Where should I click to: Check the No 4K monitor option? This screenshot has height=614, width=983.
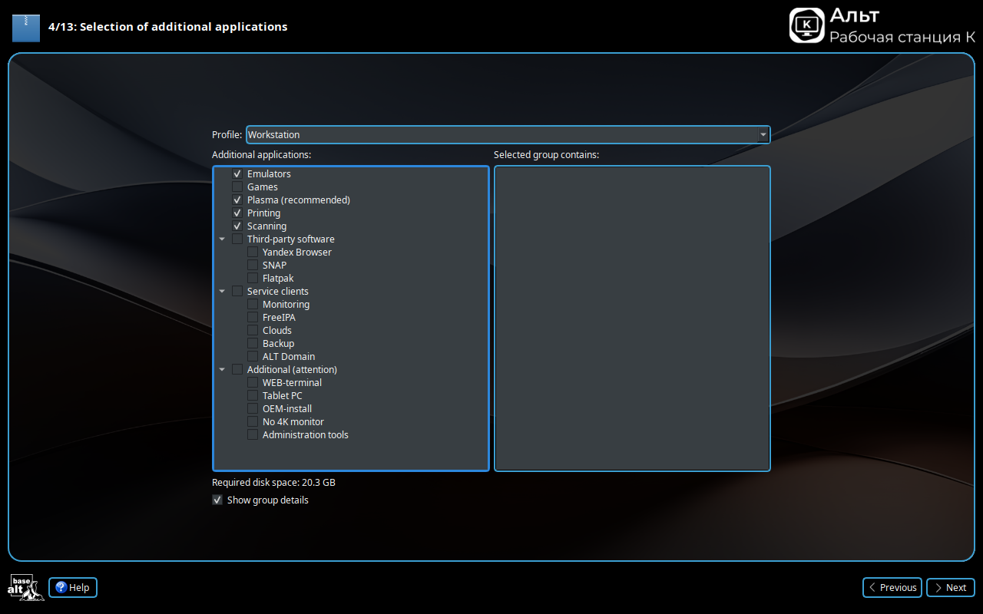[x=253, y=422]
